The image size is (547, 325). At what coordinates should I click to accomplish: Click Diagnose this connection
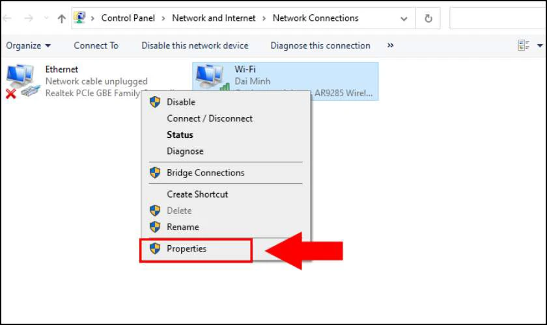pos(320,45)
